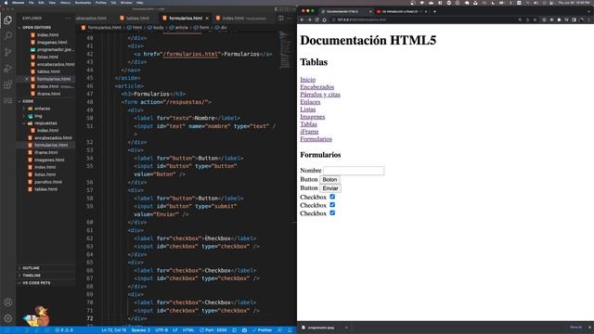
Task: Collapse the VS CODE PETS section
Action: tap(36, 283)
